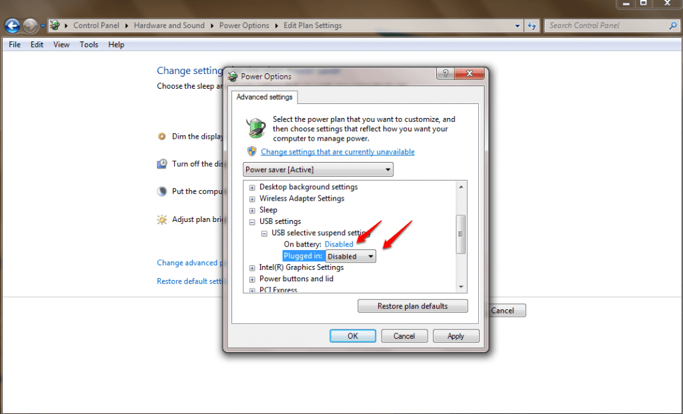Open the File menu

point(15,45)
